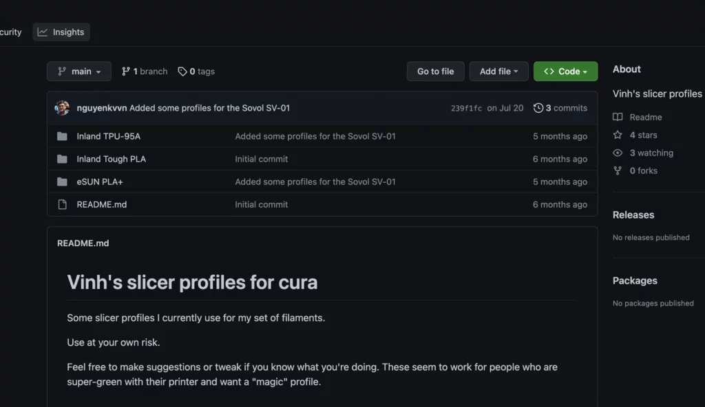Toggle watching via the eye icon
This screenshot has height=407, width=705.
(x=618, y=153)
